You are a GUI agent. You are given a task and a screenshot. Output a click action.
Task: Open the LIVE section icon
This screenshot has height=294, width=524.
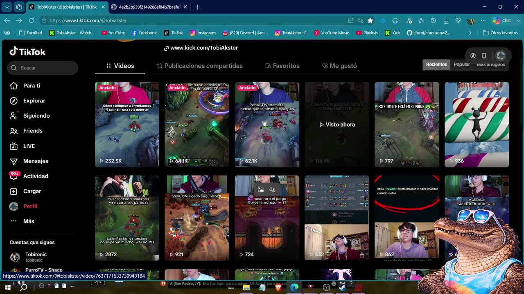click(x=14, y=146)
